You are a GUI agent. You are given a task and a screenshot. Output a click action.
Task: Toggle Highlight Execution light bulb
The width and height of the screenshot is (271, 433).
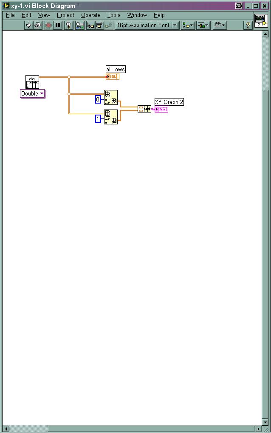point(68,25)
